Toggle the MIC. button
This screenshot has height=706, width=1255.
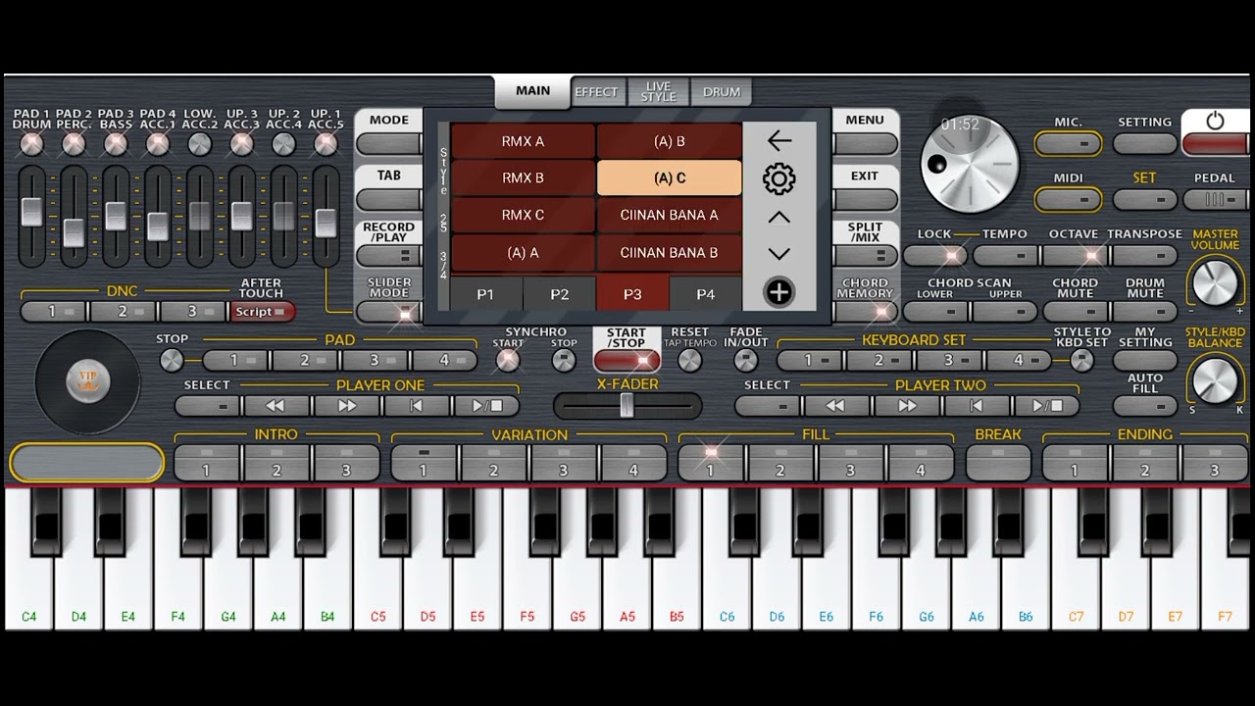(1069, 144)
